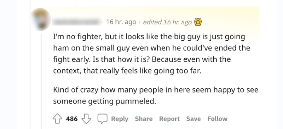Open the gold star award badge

point(198,22)
